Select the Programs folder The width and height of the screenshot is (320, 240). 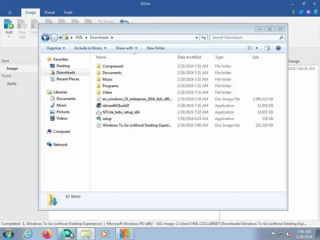tap(110, 86)
